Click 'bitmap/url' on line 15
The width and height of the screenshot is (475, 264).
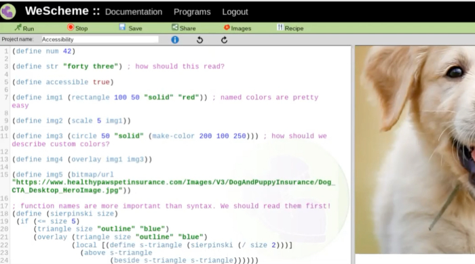(x=93, y=175)
